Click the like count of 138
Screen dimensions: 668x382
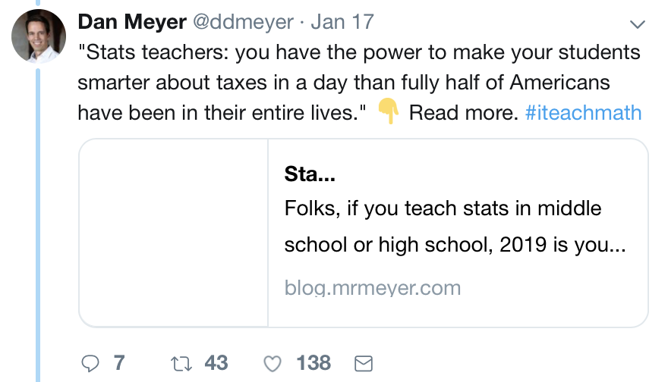pyautogui.click(x=314, y=363)
